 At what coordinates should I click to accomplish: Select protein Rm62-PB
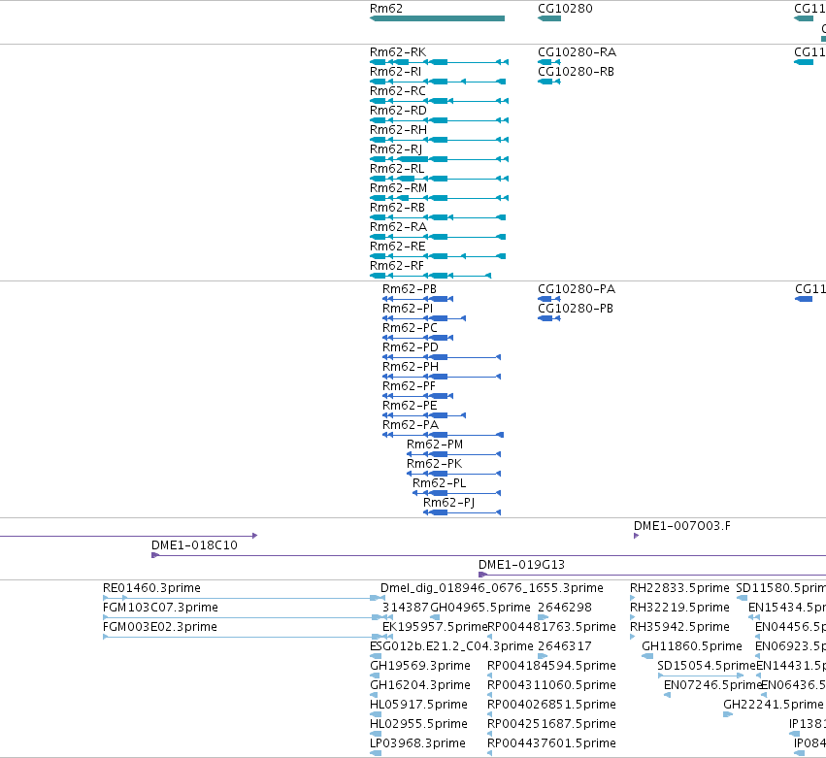pos(417,299)
